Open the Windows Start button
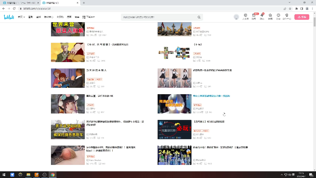Viewport: 316px width, 178px height. [4, 175]
